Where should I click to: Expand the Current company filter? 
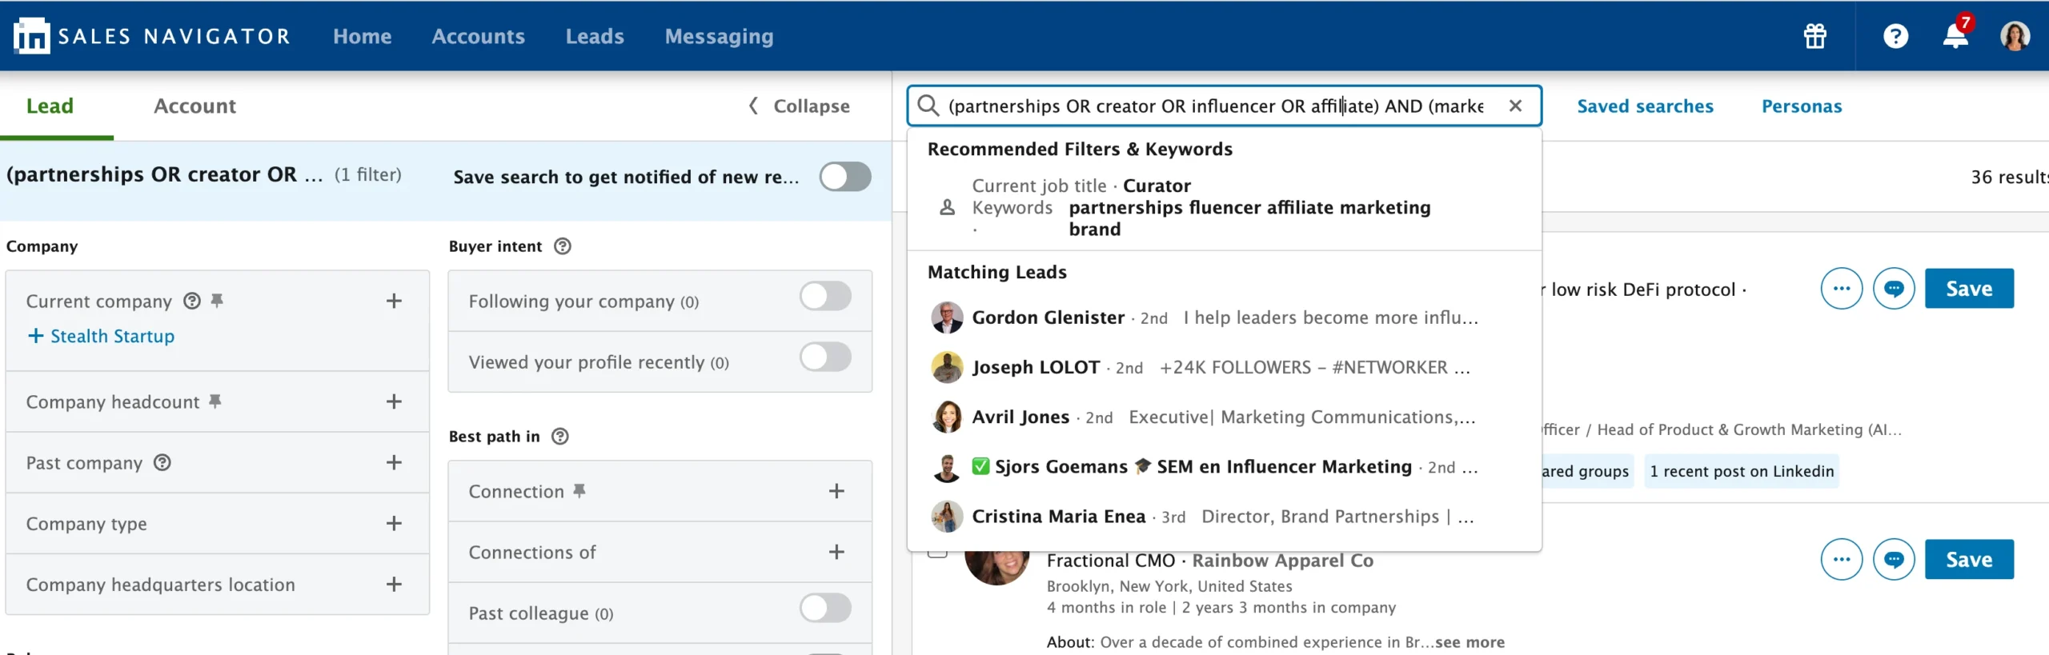[x=394, y=301]
